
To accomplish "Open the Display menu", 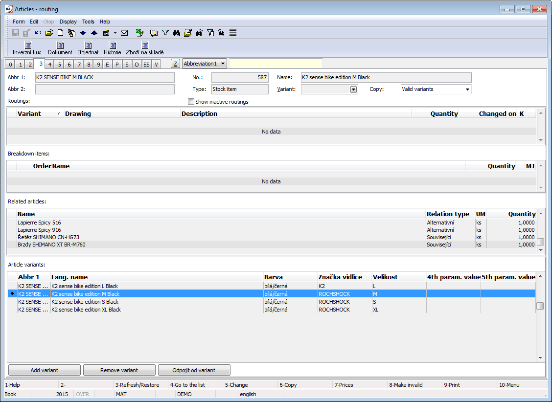I will [68, 22].
